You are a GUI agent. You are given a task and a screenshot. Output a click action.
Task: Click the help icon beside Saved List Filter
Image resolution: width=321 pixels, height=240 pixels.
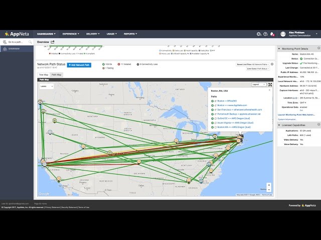pos(272,64)
